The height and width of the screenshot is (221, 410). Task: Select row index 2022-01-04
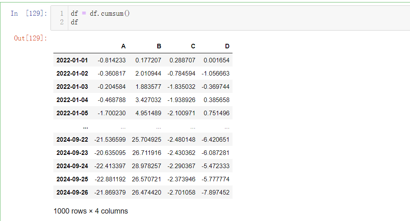pos(72,100)
